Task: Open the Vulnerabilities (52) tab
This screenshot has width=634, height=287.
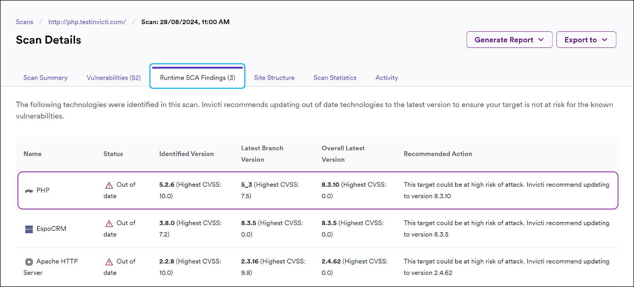Action: pyautogui.click(x=114, y=78)
